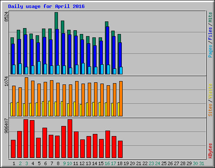Select the day 3 axis label
Image resolution: width=215 pixels, height=168 pixels.
tap(26, 163)
